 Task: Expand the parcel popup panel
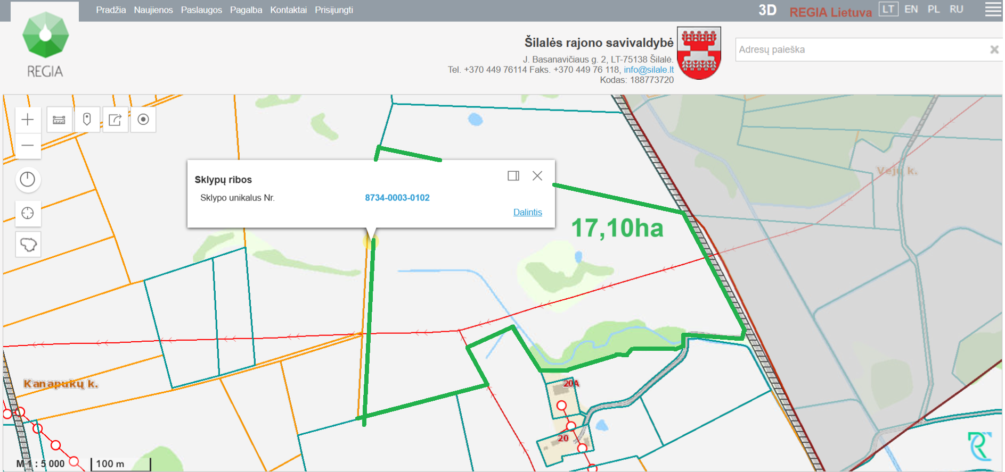point(513,176)
